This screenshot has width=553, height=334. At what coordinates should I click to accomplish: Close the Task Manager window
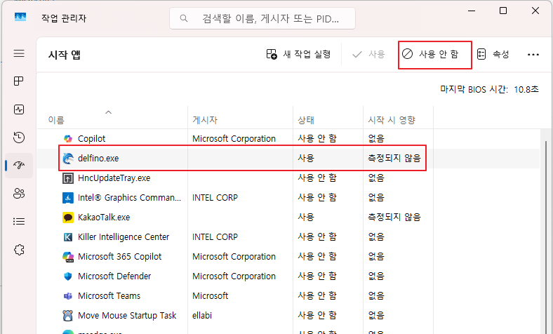tap(535, 11)
